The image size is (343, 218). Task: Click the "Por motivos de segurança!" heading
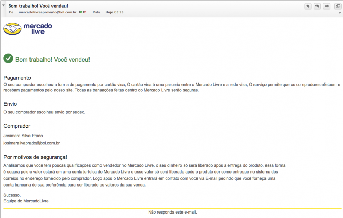(x=35, y=157)
